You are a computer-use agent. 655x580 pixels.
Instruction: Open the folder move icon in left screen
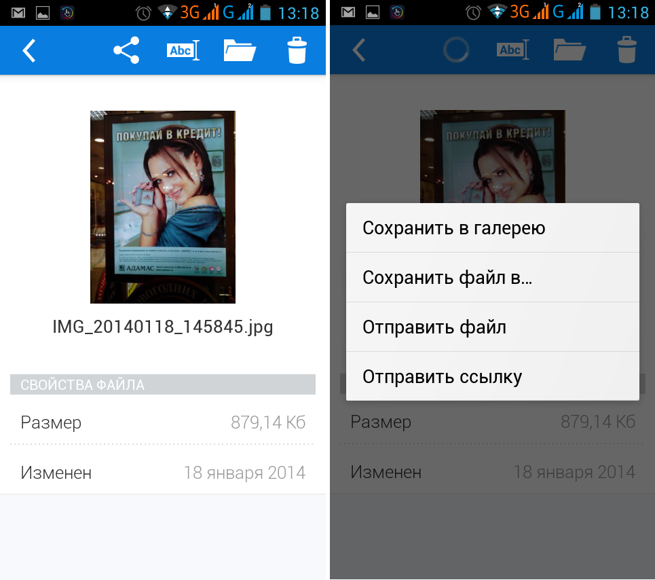click(240, 50)
